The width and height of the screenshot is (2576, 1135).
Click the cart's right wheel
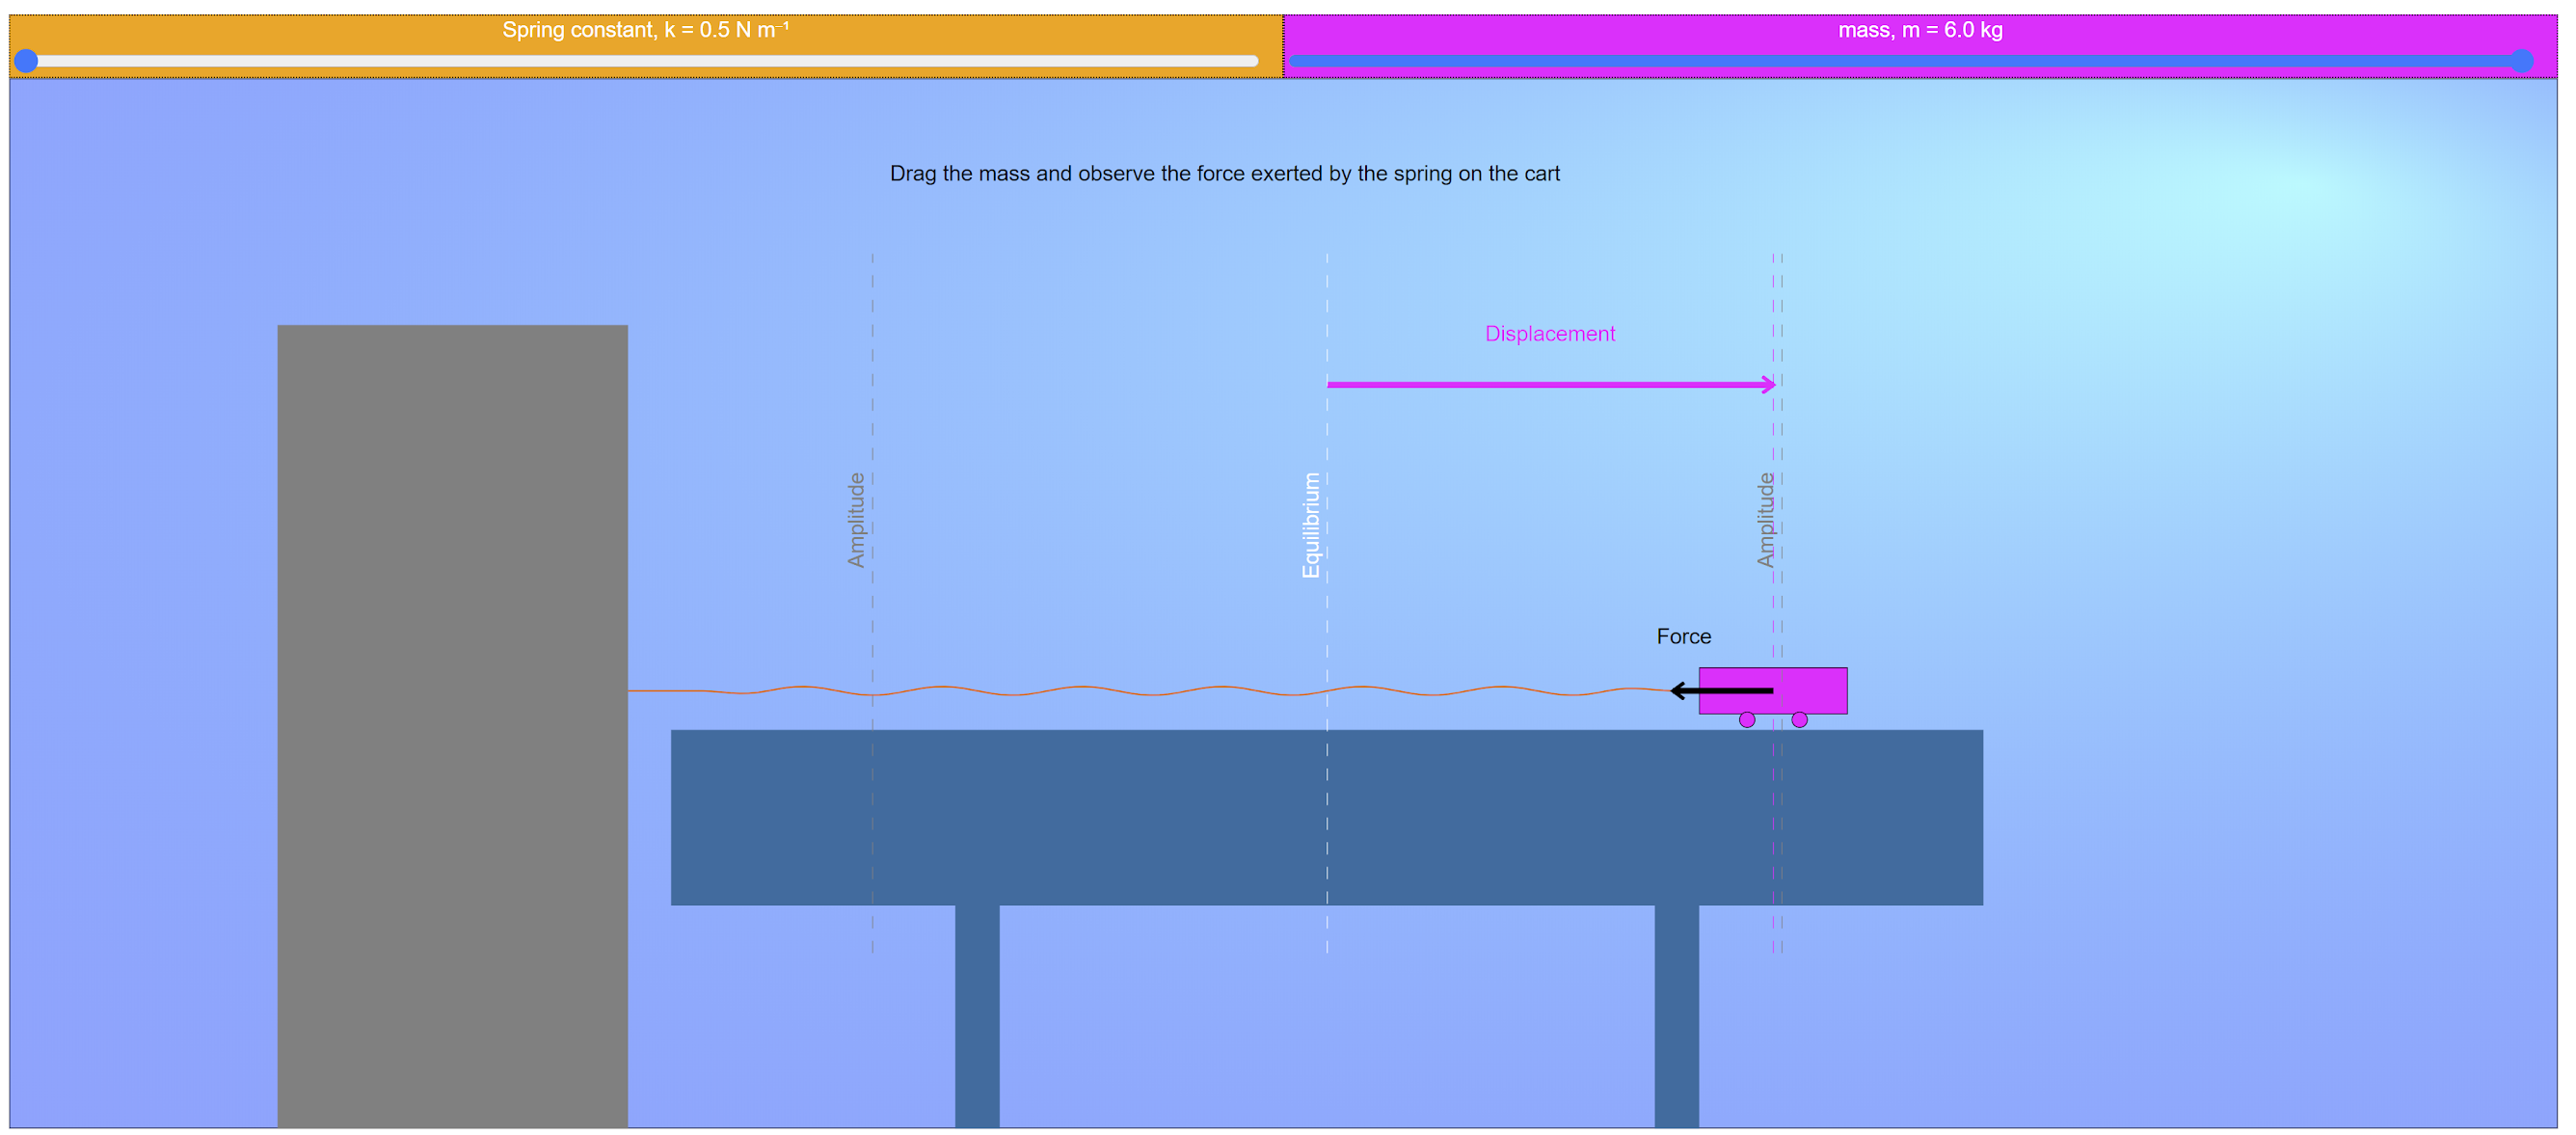[1799, 720]
